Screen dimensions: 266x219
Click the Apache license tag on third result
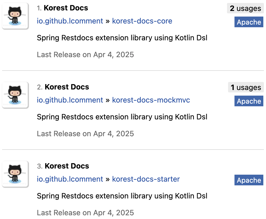pos(249,180)
